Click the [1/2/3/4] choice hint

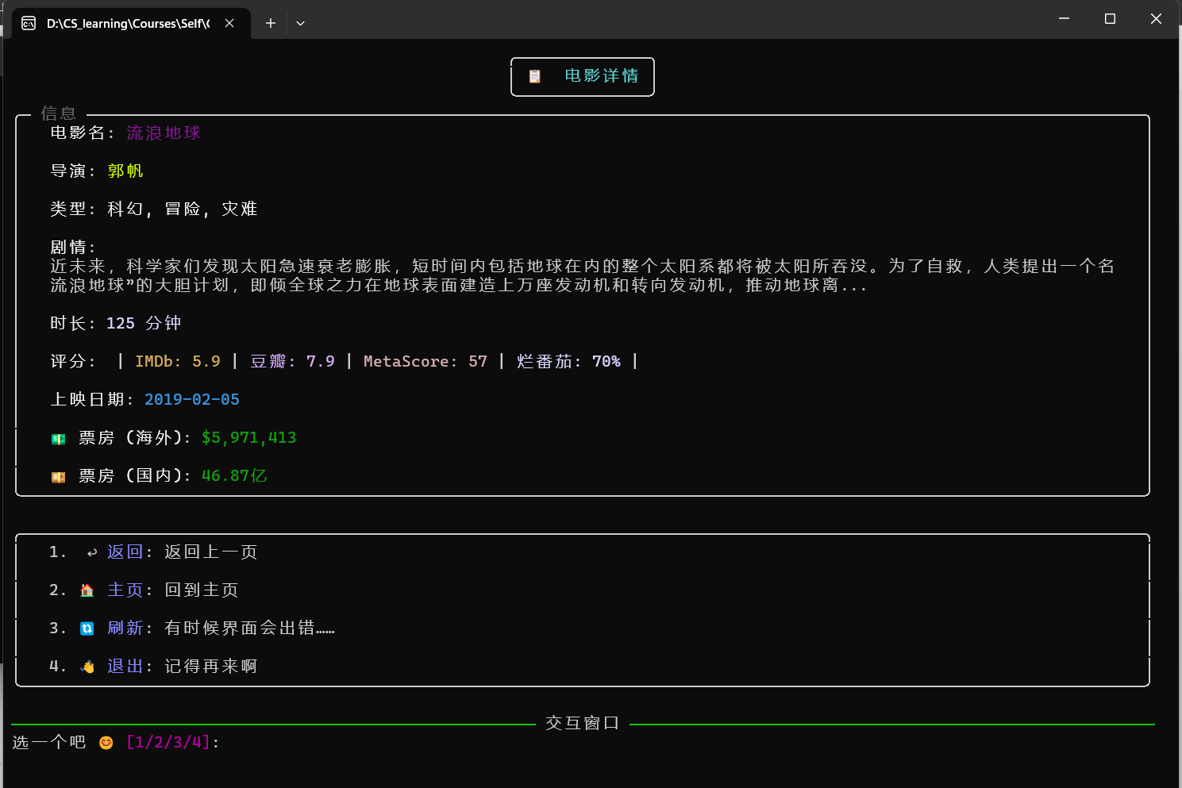tap(168, 742)
